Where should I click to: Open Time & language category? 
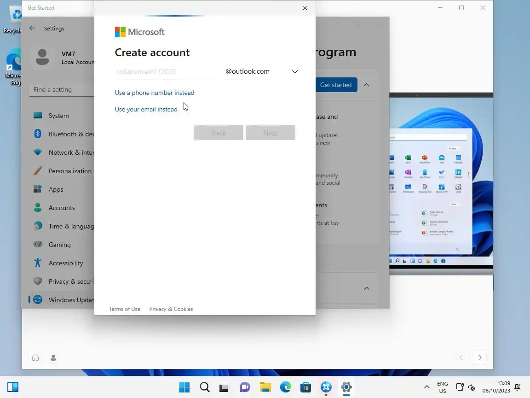click(x=62, y=227)
